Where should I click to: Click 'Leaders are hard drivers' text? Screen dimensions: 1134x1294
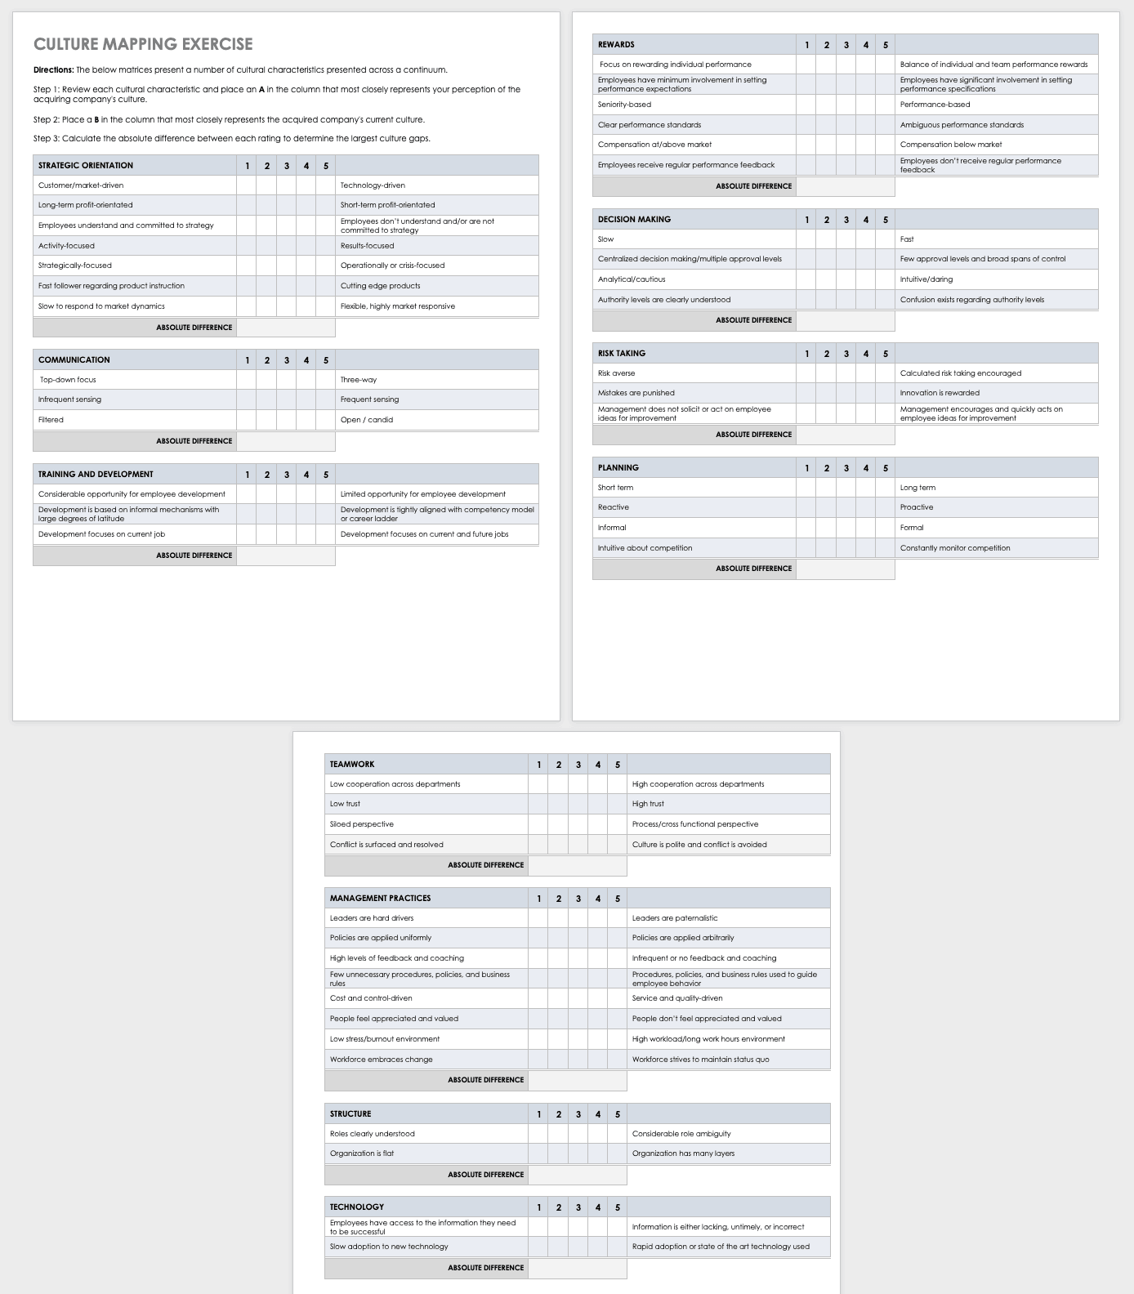(372, 918)
